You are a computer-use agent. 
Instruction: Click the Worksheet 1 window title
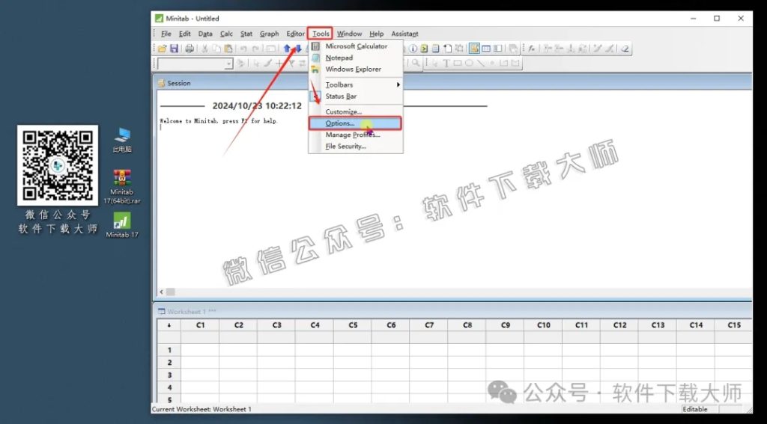[x=191, y=311]
